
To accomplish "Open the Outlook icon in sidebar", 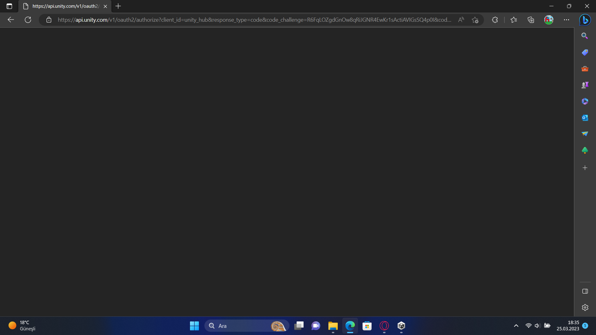I will coord(585,118).
